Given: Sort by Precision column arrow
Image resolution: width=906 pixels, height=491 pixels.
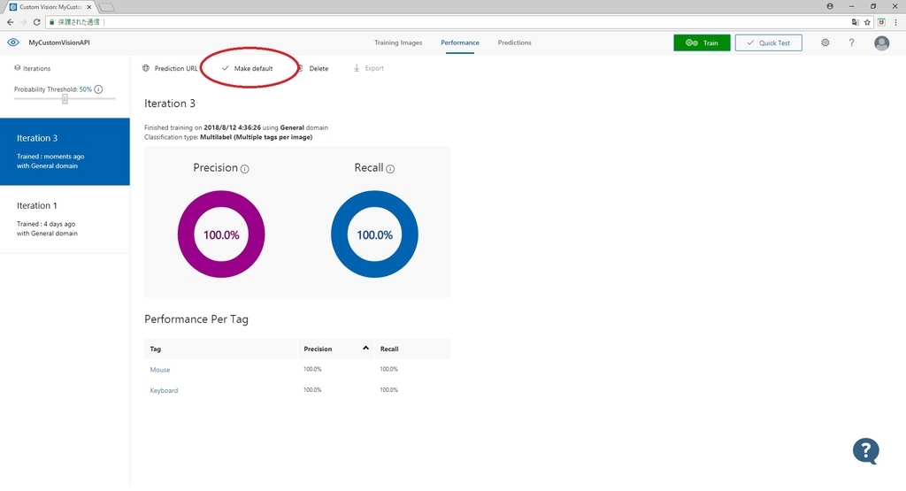Looking at the screenshot, I should click(x=365, y=348).
